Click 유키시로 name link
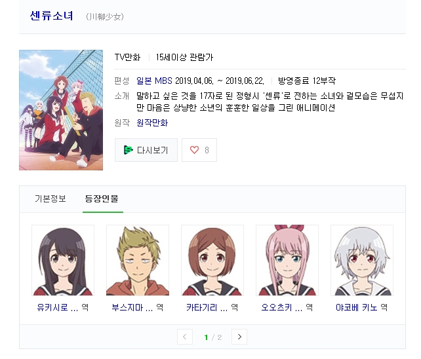 (x=58, y=307)
